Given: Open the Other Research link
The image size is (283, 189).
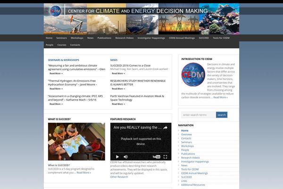Looking at the screenshot, I should pyautogui.click(x=119, y=177).
